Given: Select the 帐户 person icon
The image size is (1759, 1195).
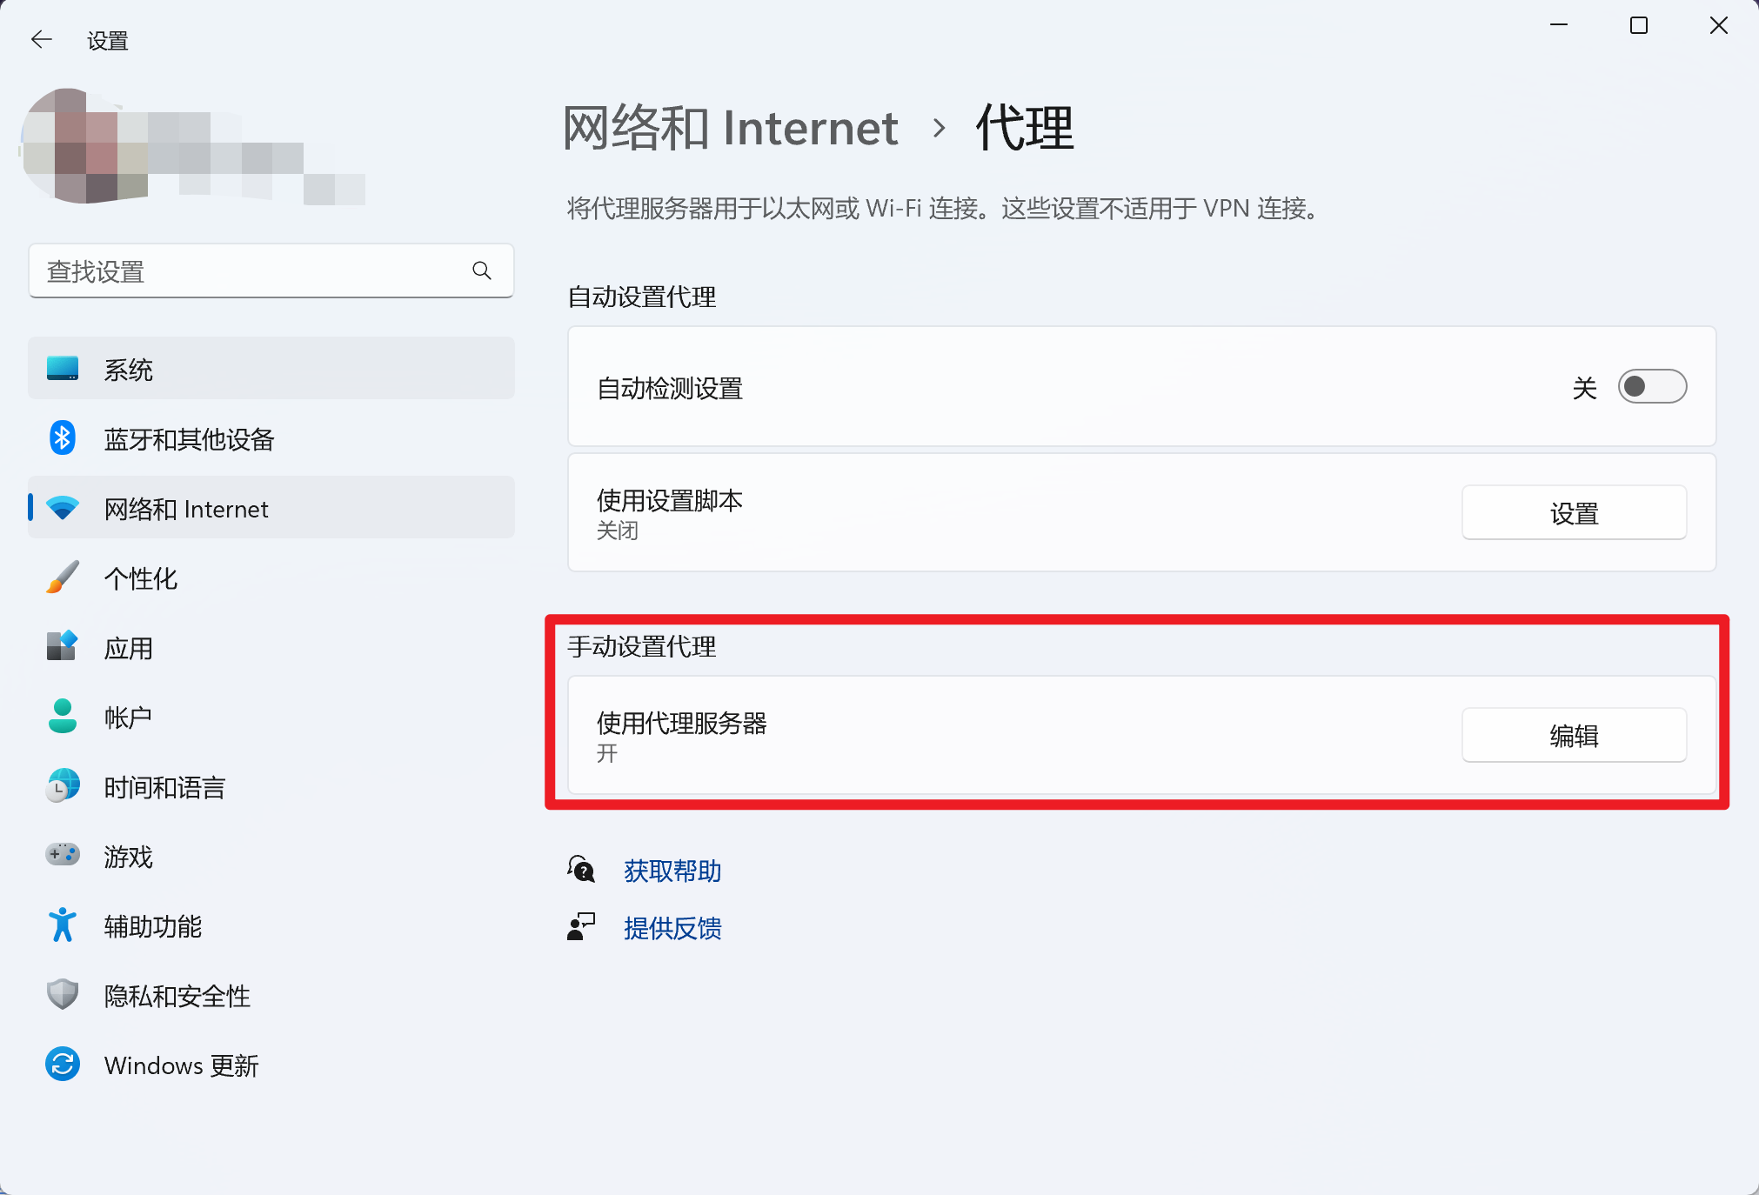Looking at the screenshot, I should (63, 717).
